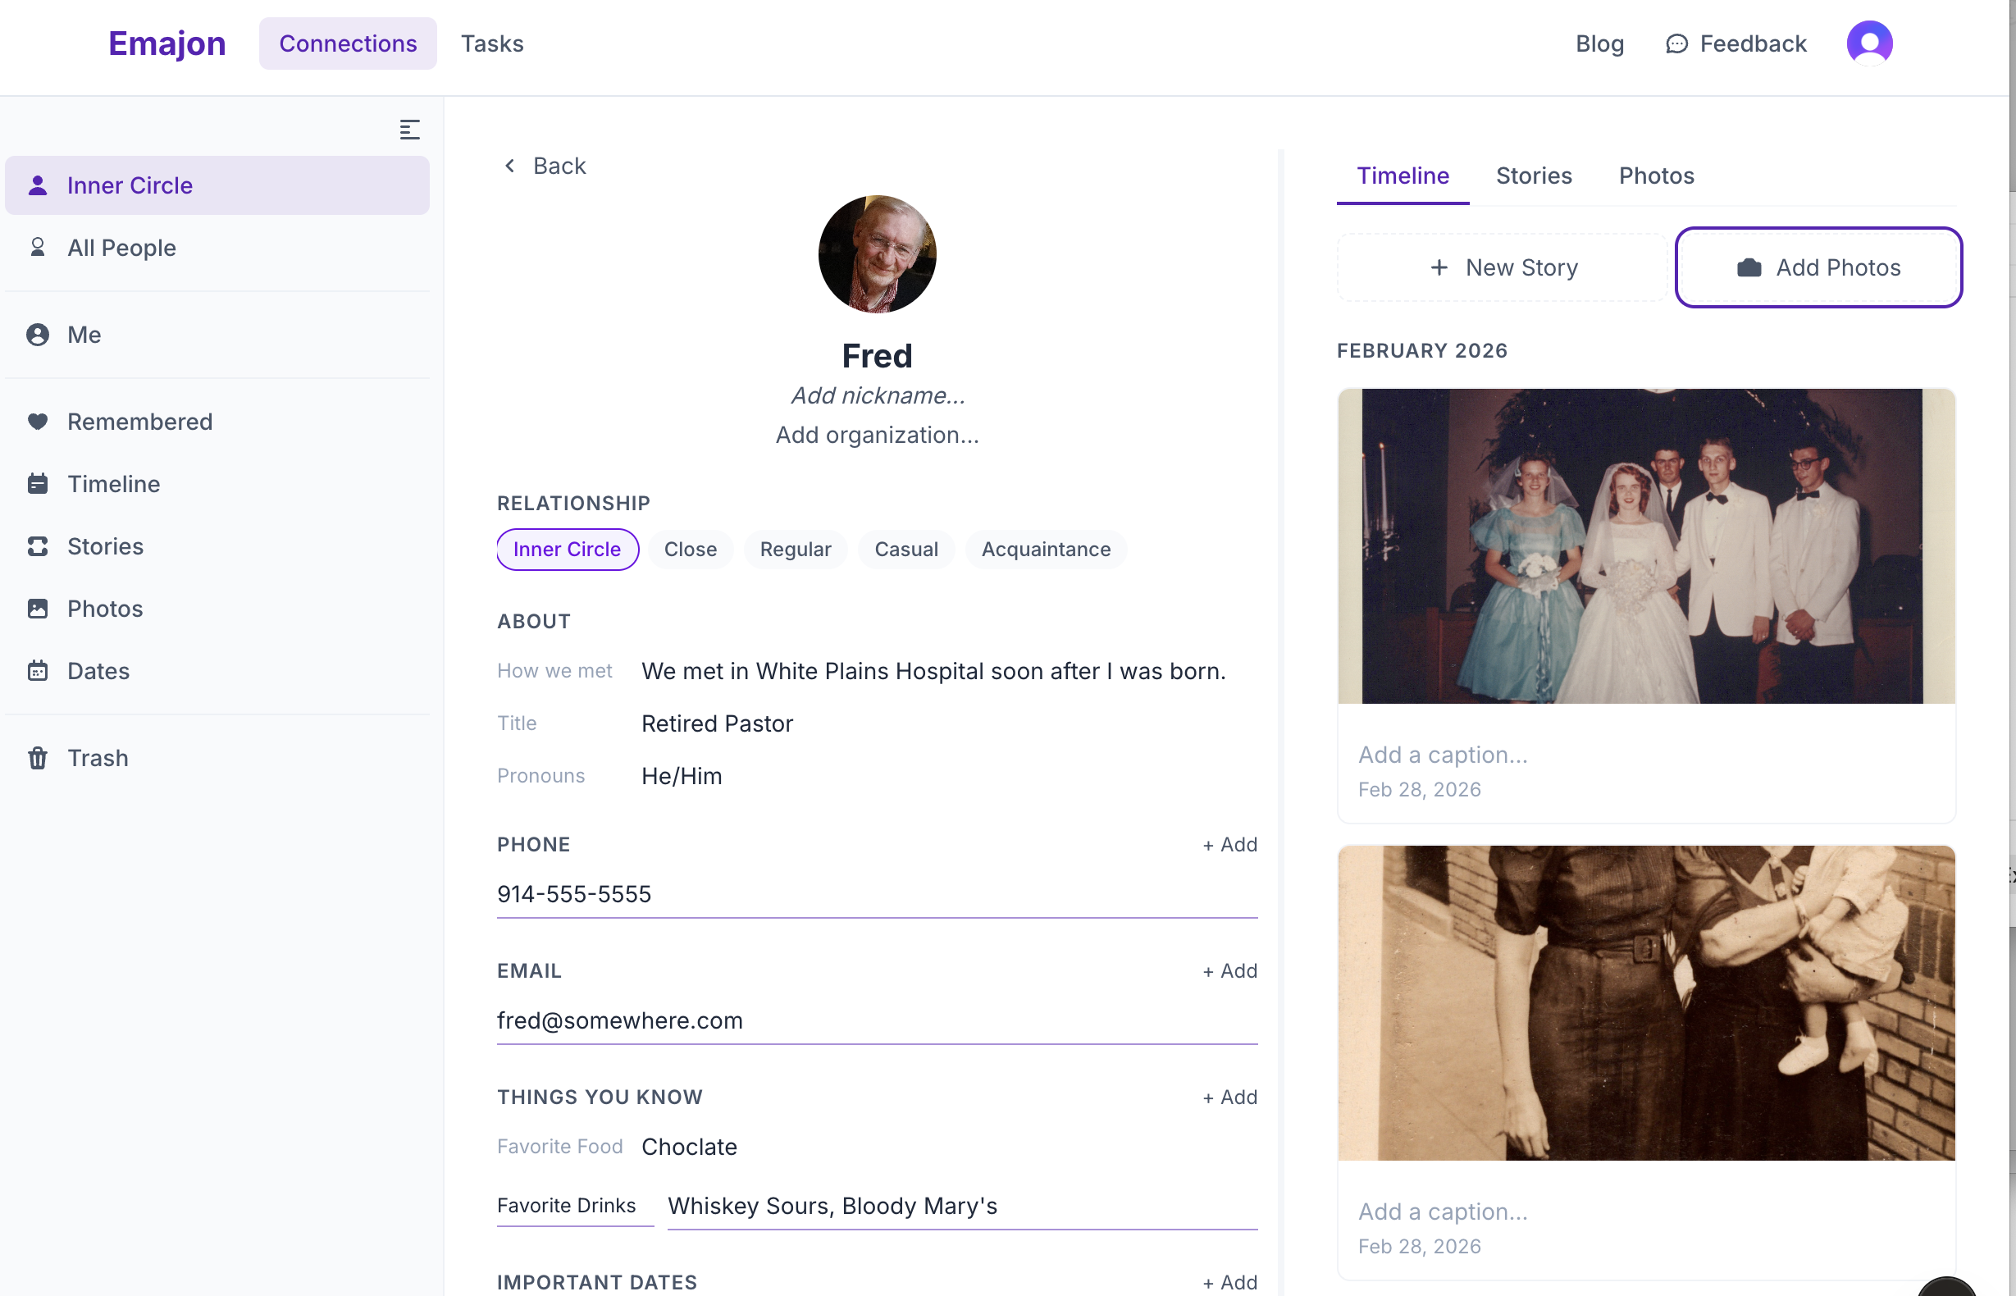Switch to the Stories tab
Screen dimensions: 2016x1296
coord(1533,175)
